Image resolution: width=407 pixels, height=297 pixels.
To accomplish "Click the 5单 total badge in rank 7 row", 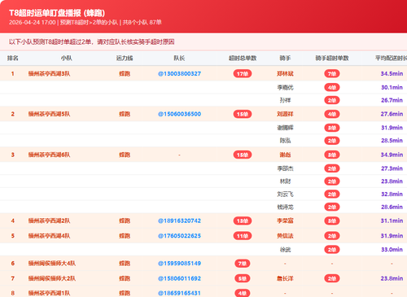I will coord(243,278).
